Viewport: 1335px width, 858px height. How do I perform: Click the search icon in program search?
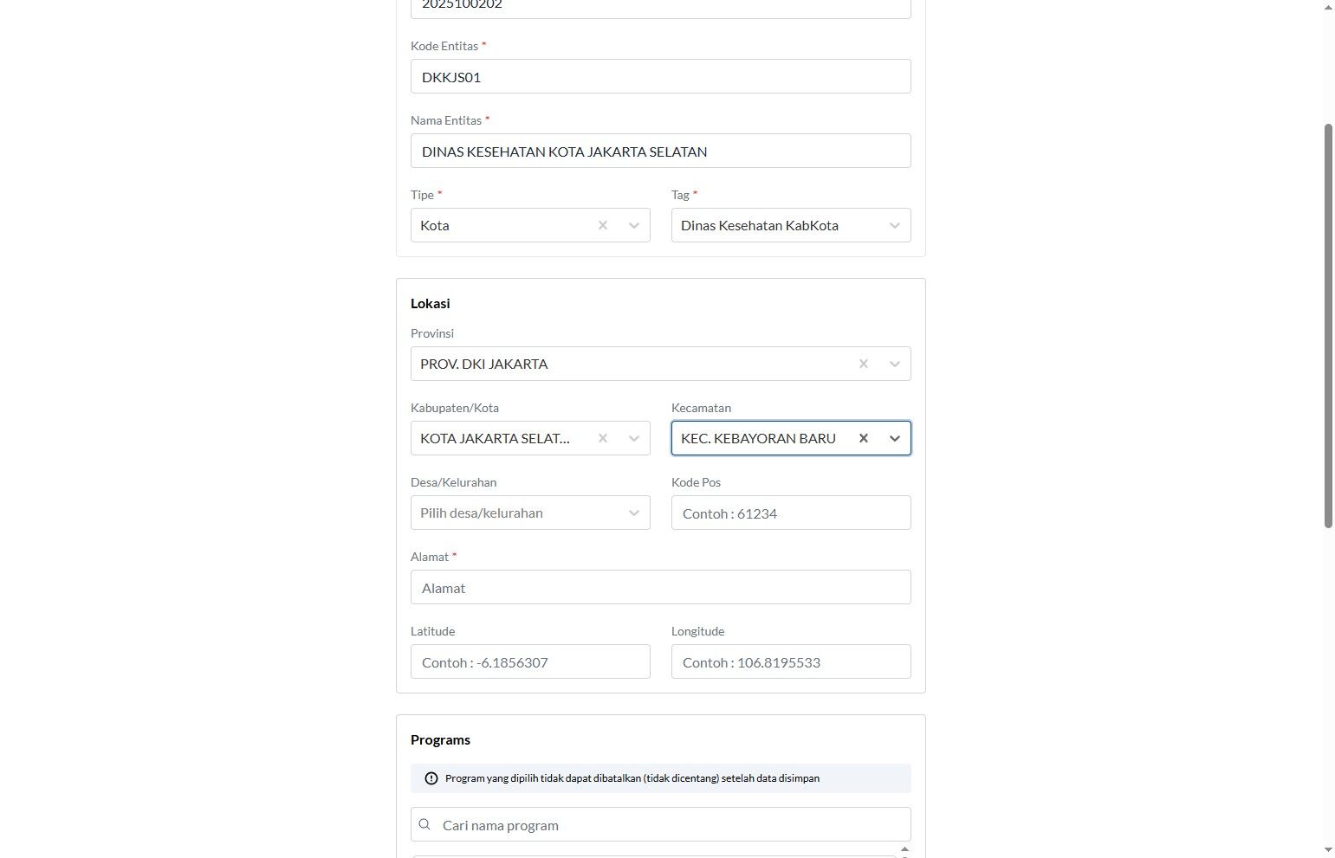coord(424,824)
